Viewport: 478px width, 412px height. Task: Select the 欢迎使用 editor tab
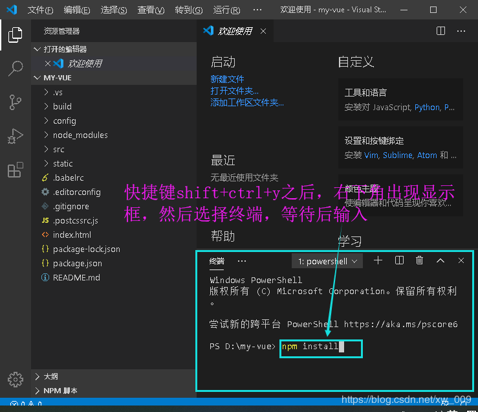tap(235, 31)
